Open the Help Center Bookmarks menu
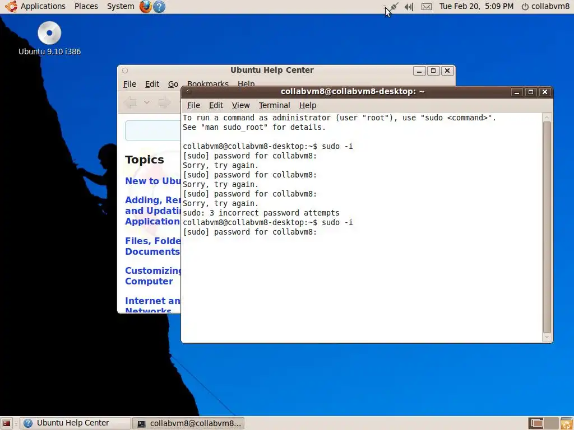This screenshot has width=574, height=430. pos(207,84)
